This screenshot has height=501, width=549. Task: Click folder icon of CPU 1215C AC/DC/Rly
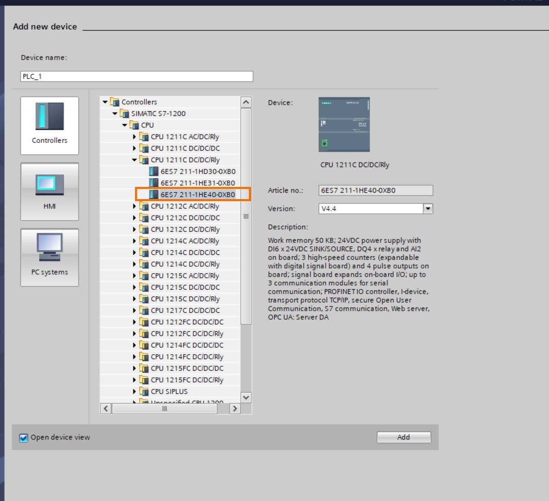tap(144, 276)
